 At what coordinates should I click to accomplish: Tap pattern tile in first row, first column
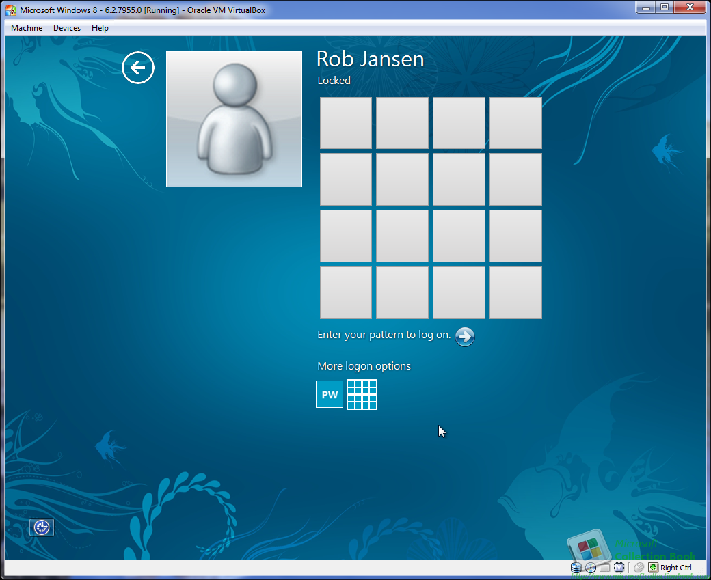click(345, 123)
